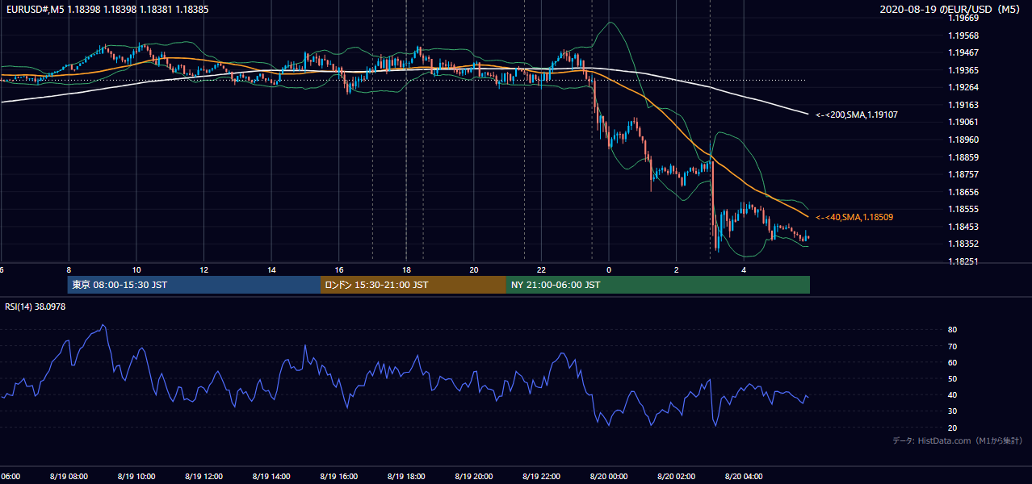Click price axis value 1.19568
The image size is (1032, 484).
963,35
